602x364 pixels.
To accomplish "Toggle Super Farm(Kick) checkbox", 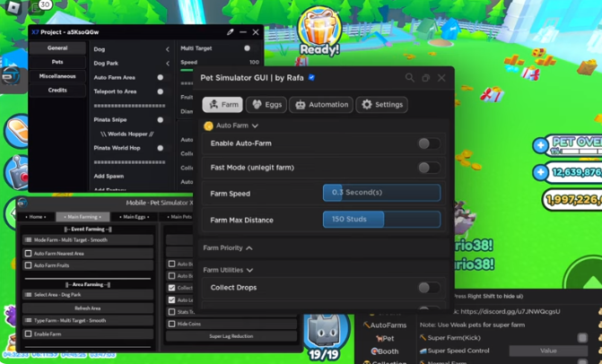I will 582,337.
